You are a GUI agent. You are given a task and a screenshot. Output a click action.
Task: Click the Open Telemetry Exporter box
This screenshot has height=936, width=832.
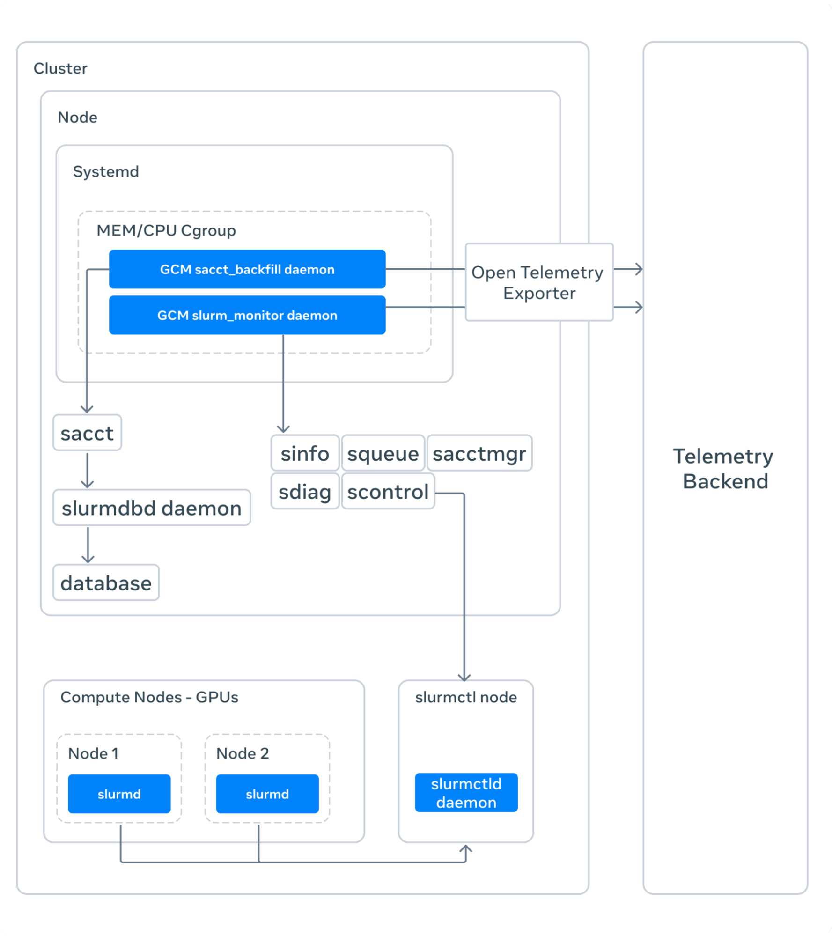tap(539, 282)
